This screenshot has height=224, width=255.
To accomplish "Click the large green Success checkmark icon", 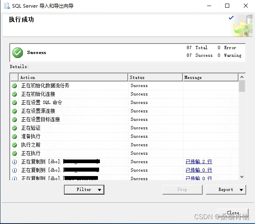I will tap(18, 53).
